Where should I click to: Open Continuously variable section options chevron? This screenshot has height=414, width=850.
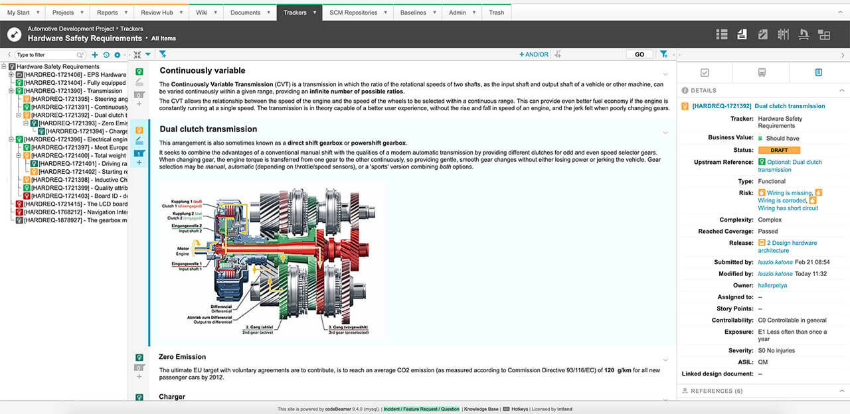coord(665,74)
